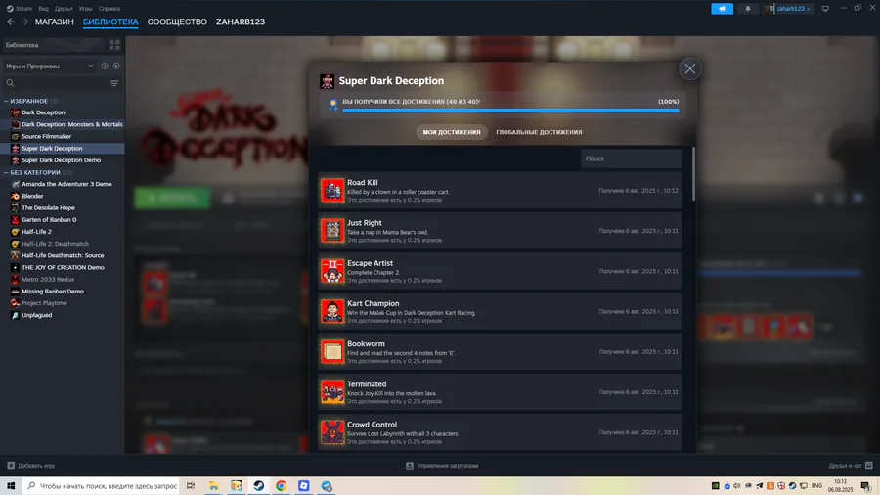Open the zaharb123 account dropdown
The height and width of the screenshot is (495, 880).
tap(788, 9)
